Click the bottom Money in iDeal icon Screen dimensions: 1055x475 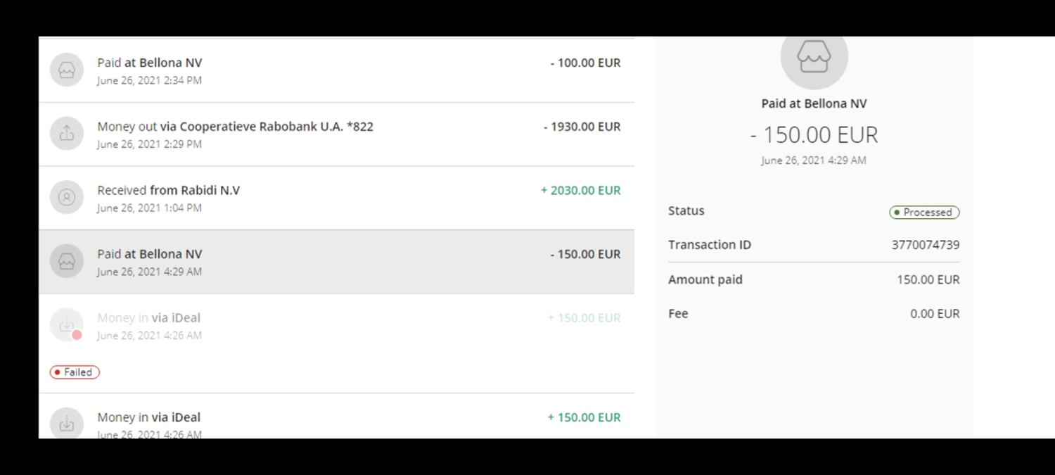[67, 424]
